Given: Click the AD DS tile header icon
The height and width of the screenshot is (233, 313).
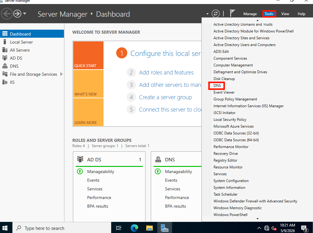Looking at the screenshot, I should [x=80, y=159].
